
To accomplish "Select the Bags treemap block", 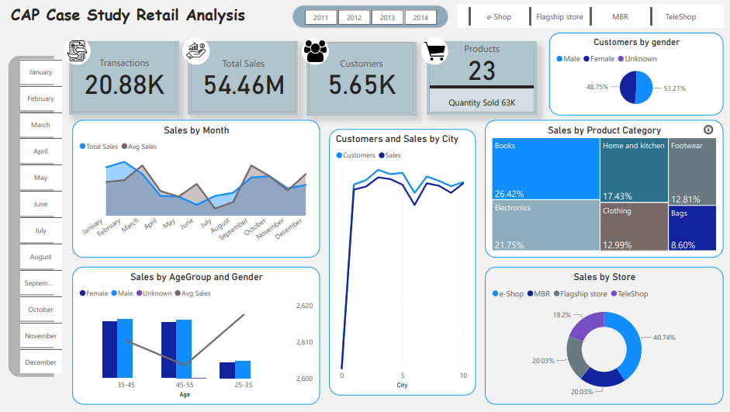I will point(692,227).
